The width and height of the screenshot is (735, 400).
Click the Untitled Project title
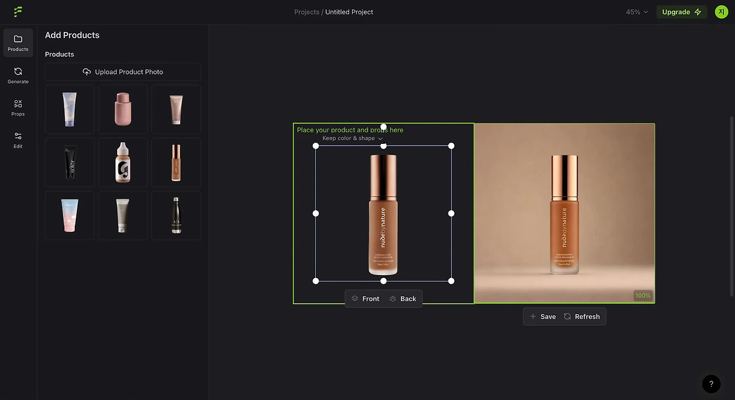[349, 12]
